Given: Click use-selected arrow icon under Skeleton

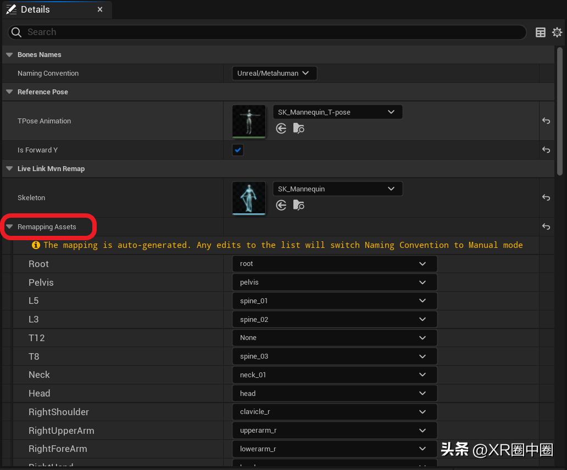Looking at the screenshot, I should (281, 205).
